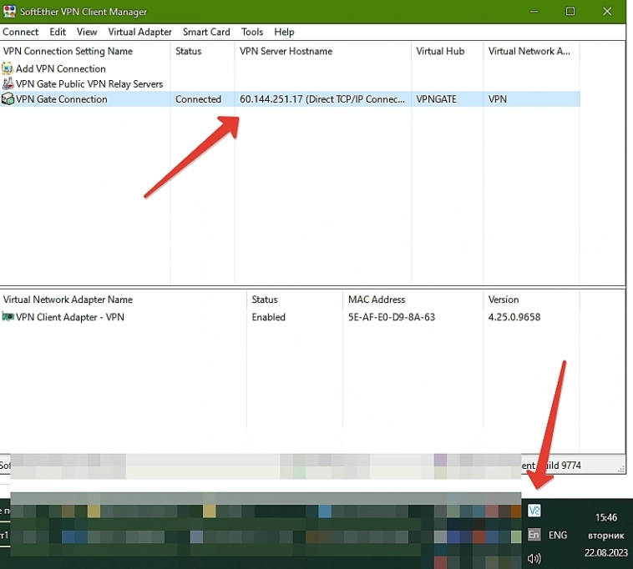The height and width of the screenshot is (569, 633).
Task: Select the VPN Gate Connection entry icon
Action: (x=8, y=99)
